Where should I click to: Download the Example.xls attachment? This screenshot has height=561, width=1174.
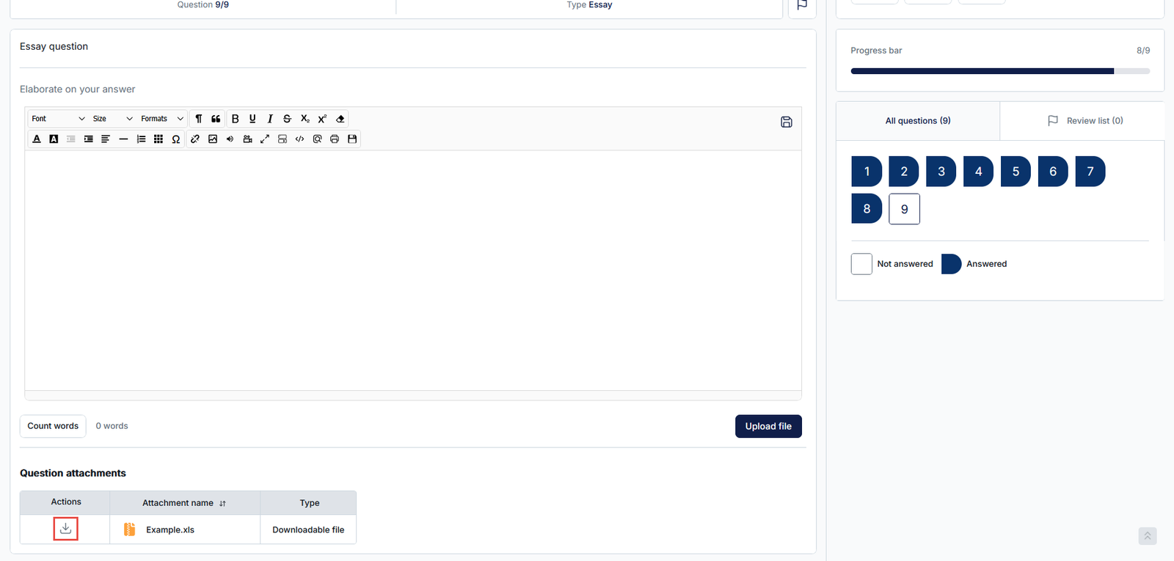(65, 529)
